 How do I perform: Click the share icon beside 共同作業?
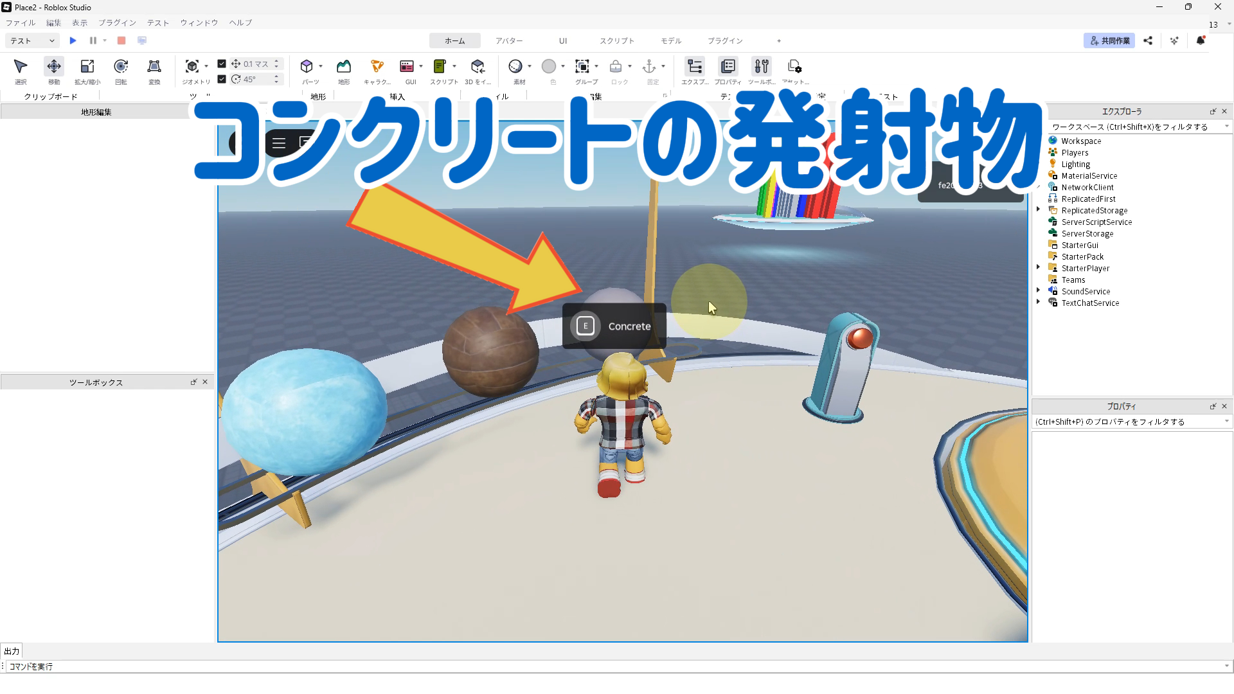pyautogui.click(x=1148, y=40)
